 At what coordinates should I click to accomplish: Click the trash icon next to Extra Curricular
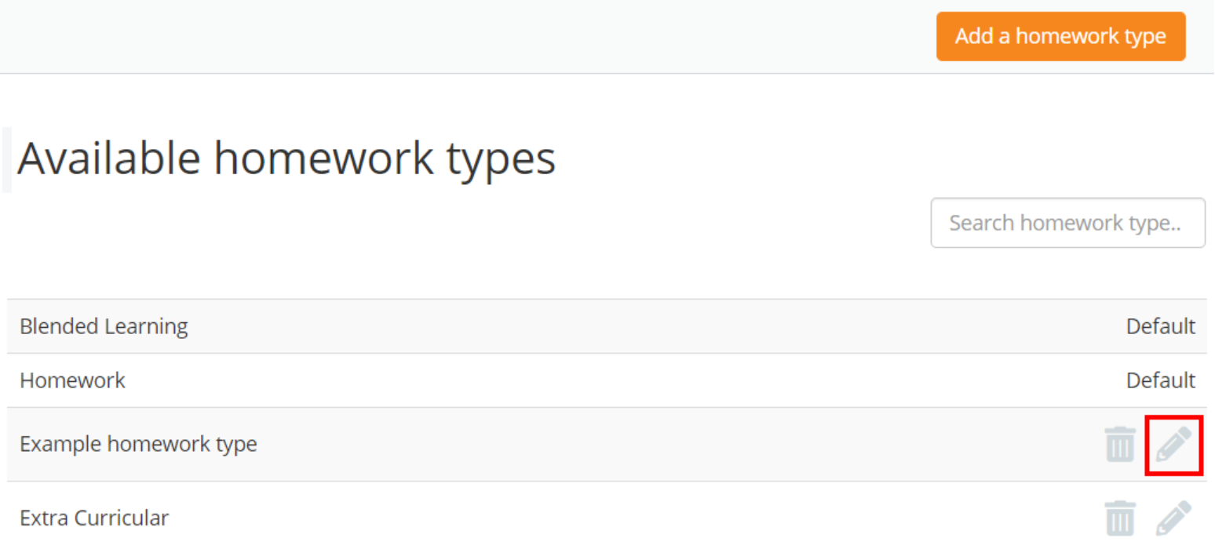(x=1120, y=518)
